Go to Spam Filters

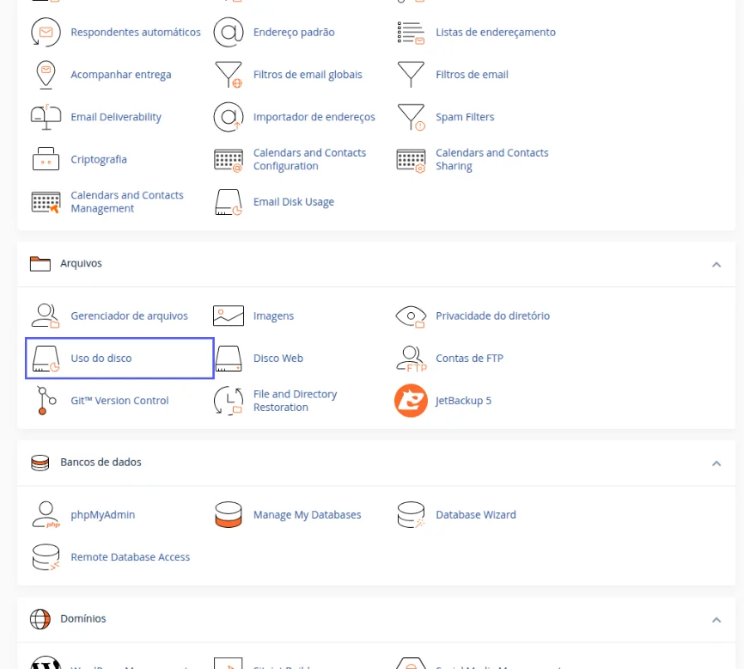pos(465,117)
